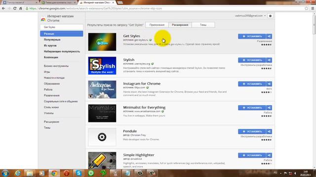Bookmark this page with the star icon

coord(307,8)
